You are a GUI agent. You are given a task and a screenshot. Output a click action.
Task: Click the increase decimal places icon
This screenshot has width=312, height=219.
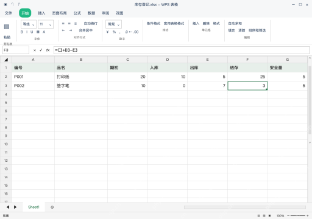[127, 32]
